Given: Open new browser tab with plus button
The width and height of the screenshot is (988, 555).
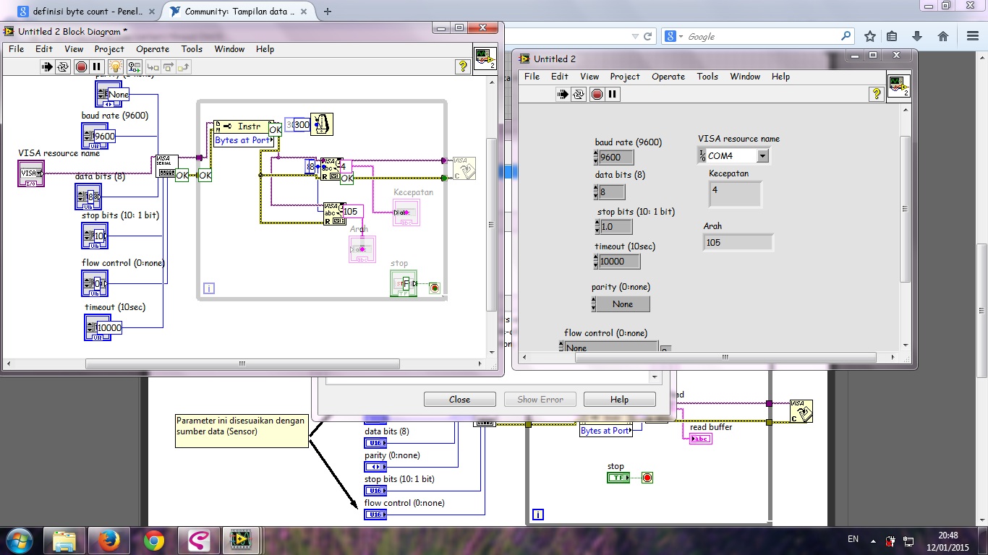Looking at the screenshot, I should 328,11.
